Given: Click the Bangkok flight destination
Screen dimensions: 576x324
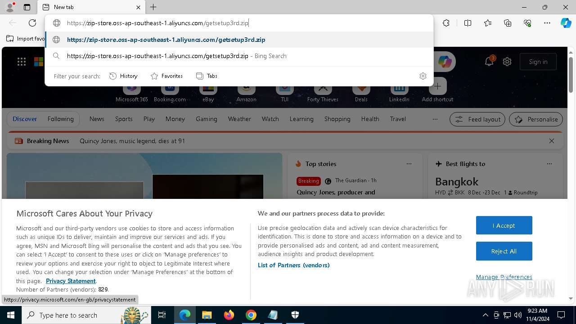Looking at the screenshot, I should 457,182.
